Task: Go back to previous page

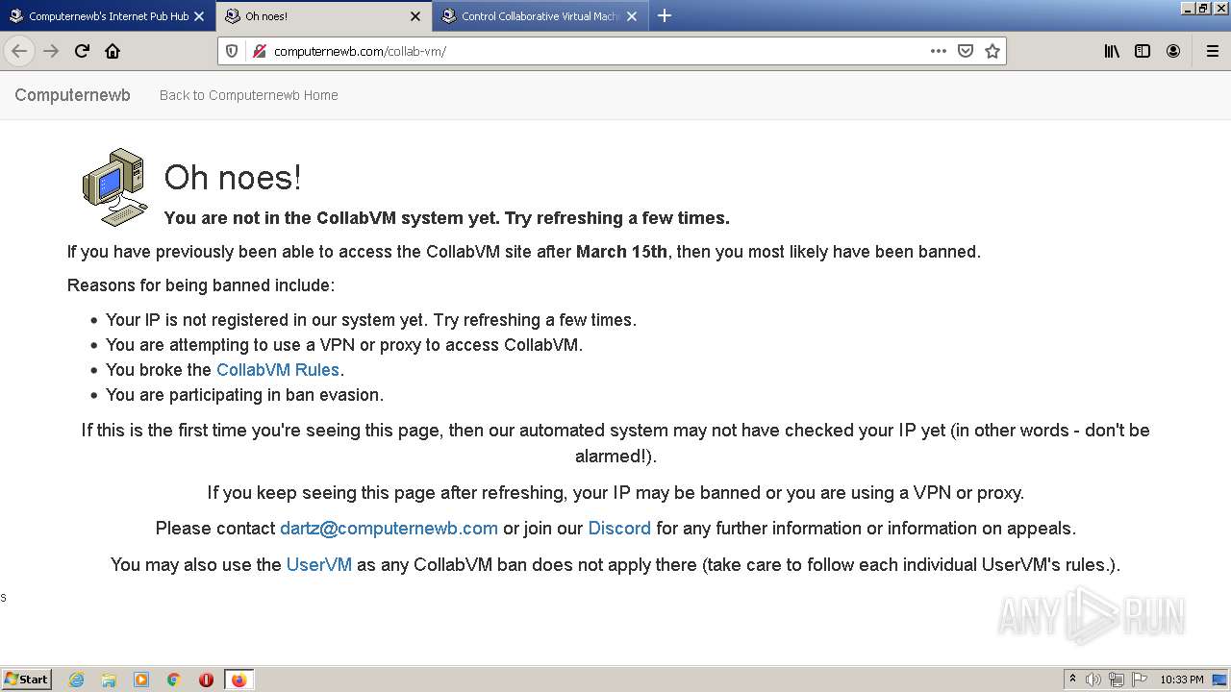Action: point(19,51)
